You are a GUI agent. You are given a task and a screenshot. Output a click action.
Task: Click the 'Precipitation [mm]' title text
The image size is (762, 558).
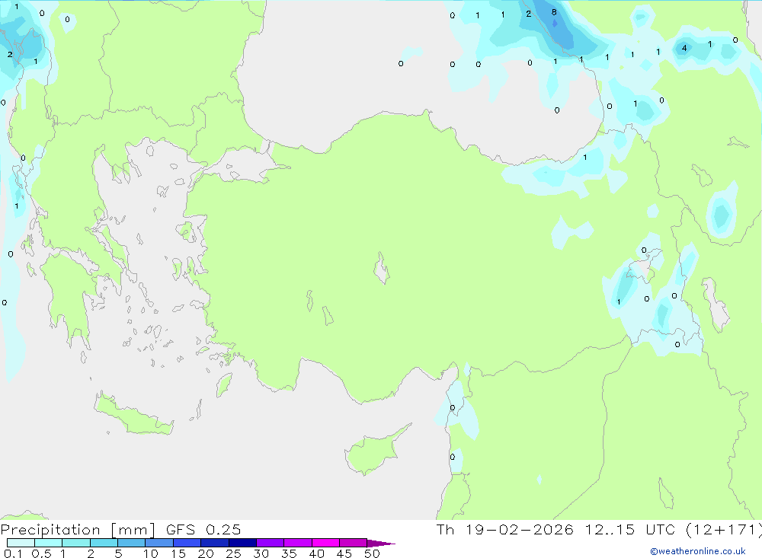click(78, 529)
